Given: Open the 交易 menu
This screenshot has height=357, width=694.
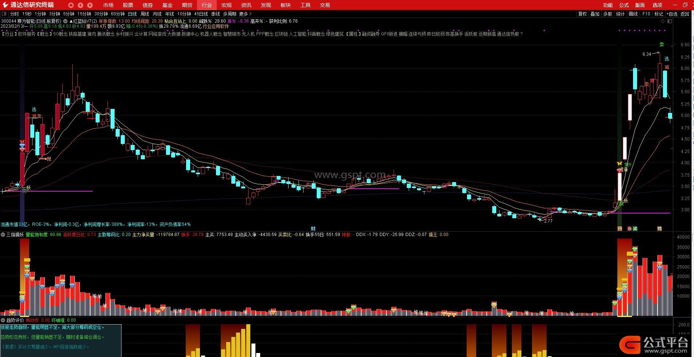Looking at the screenshot, I should click(x=325, y=5).
